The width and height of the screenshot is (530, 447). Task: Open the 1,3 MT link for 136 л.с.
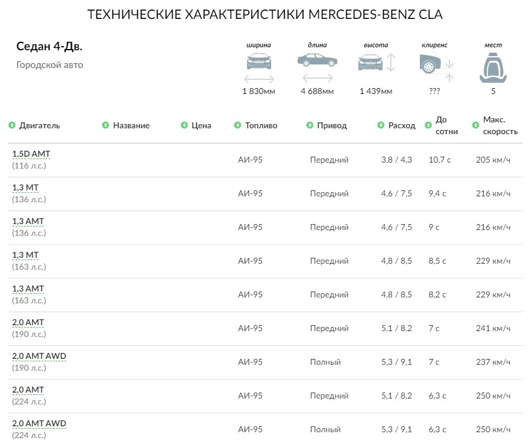click(25, 187)
